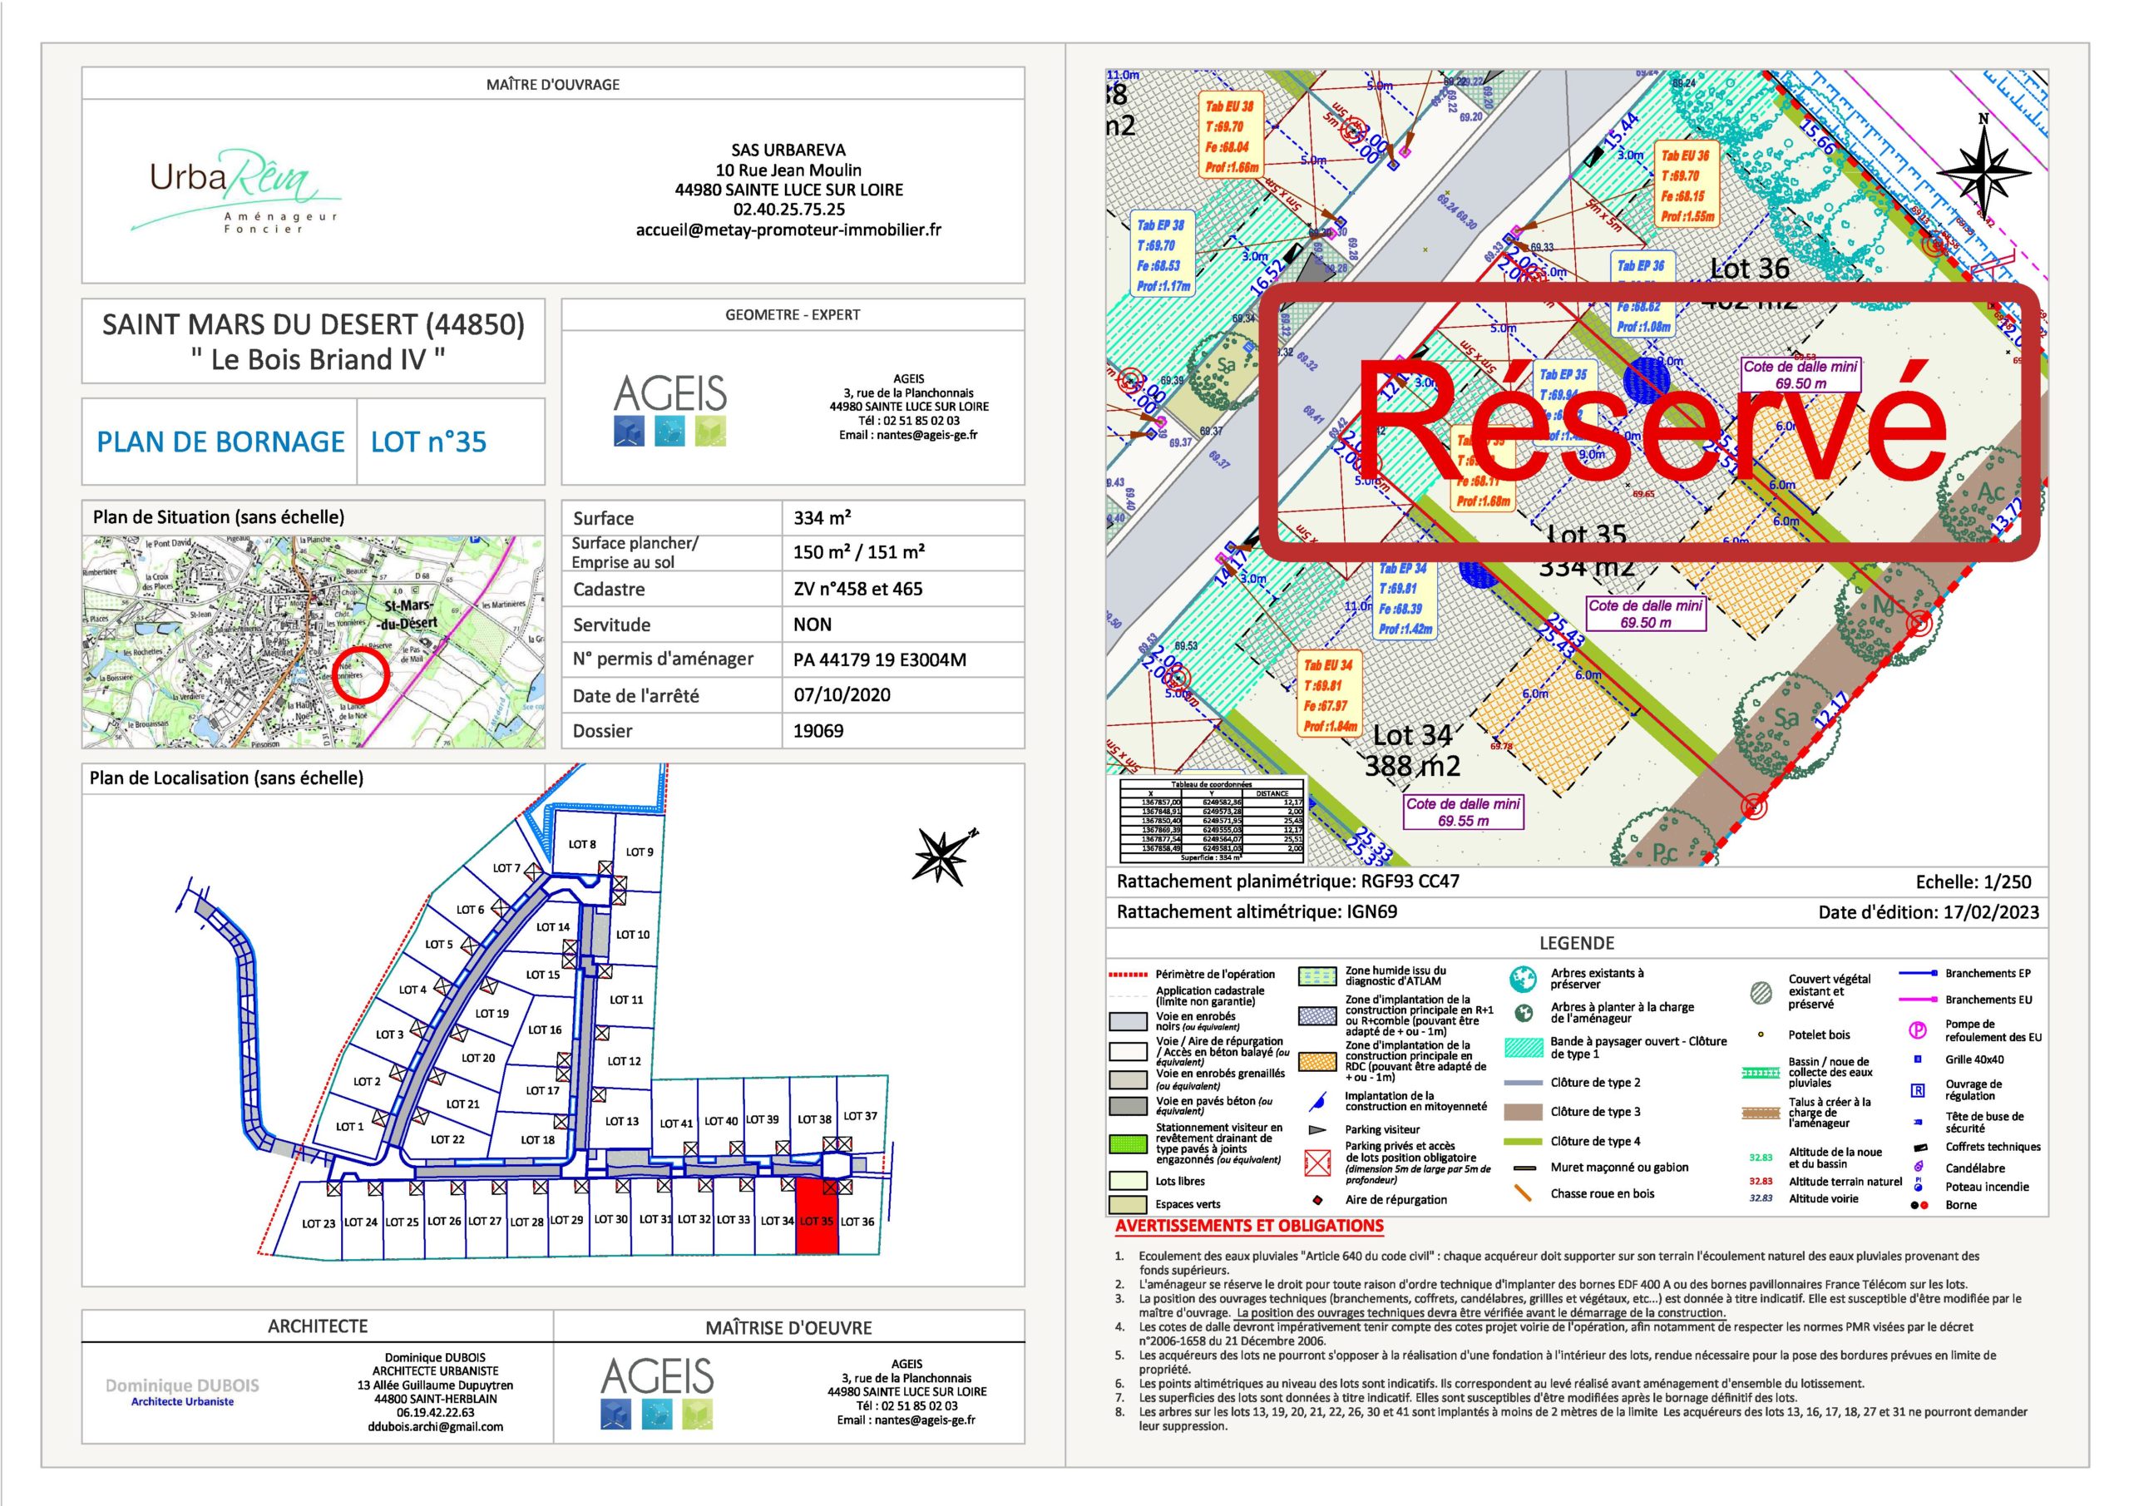Click the Lot 34 388 m2 label on the detailed plan
This screenshot has width=2129, height=1506.
coord(1412,751)
